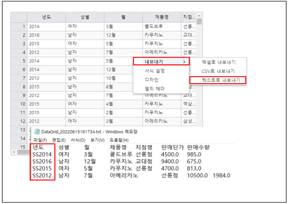288x204 pixels.
Task: Select 엑셀로 내보내기 from the submenu
Action: tap(219, 62)
